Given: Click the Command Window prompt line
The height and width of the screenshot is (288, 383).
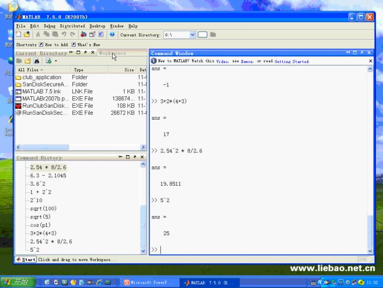Looking at the screenshot, I should point(259,250).
